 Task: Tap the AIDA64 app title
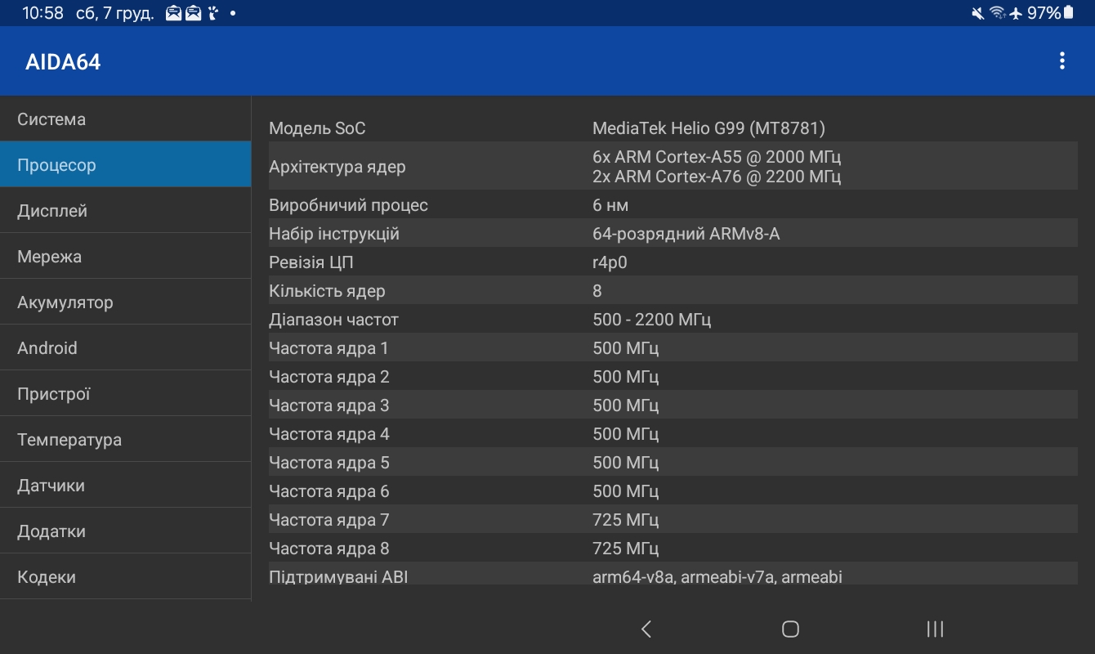click(x=63, y=62)
